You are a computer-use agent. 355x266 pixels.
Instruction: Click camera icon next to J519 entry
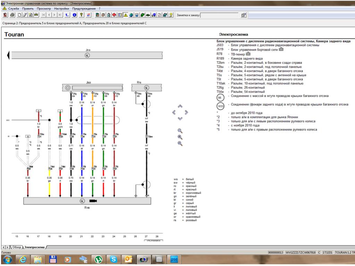tap(281, 49)
